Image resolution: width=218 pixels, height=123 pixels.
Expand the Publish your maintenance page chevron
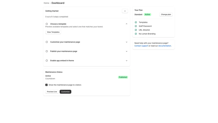coord(126,51)
